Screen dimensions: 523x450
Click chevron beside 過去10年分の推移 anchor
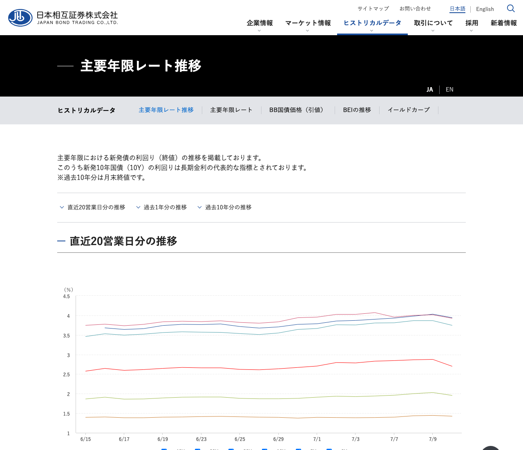pos(199,207)
